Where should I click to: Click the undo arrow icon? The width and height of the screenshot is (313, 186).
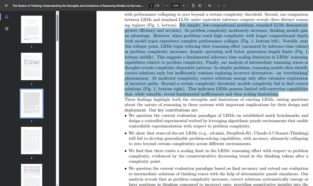219,6
